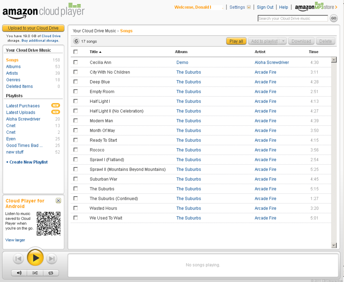Check the select-all checkbox in header
Image resolution: width=344 pixels, height=282 pixels.
76,52
